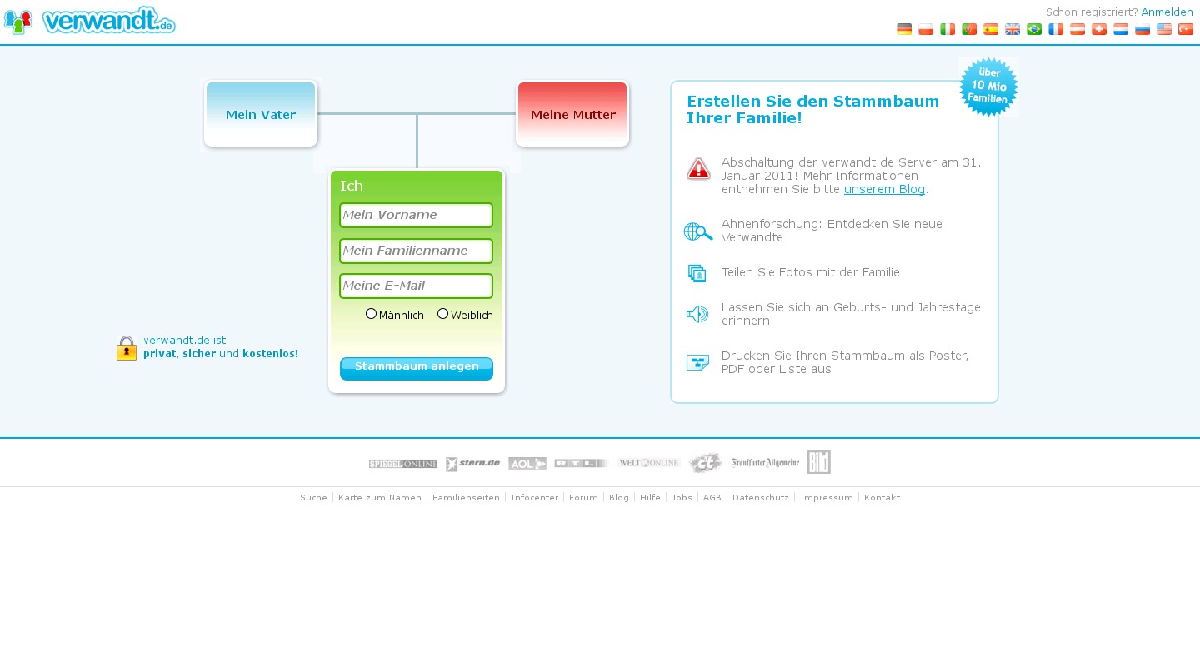Image resolution: width=1200 pixels, height=652 pixels.
Task: Click the Meine Mutter box
Action: click(572, 114)
